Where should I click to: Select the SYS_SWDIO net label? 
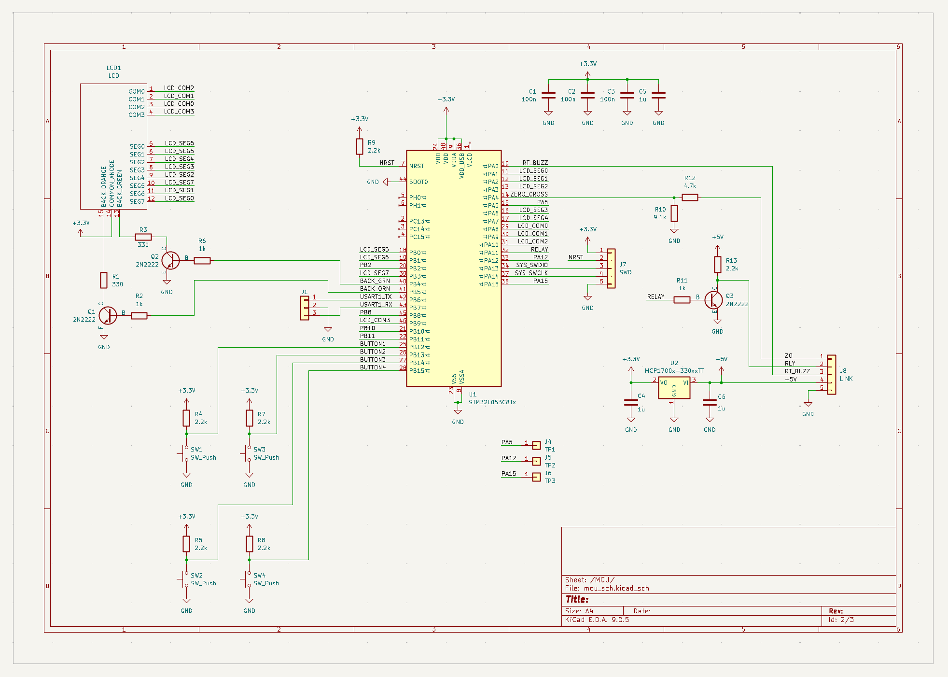click(531, 265)
